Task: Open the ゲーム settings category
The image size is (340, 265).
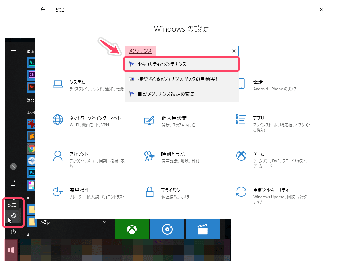Action: tap(272, 160)
